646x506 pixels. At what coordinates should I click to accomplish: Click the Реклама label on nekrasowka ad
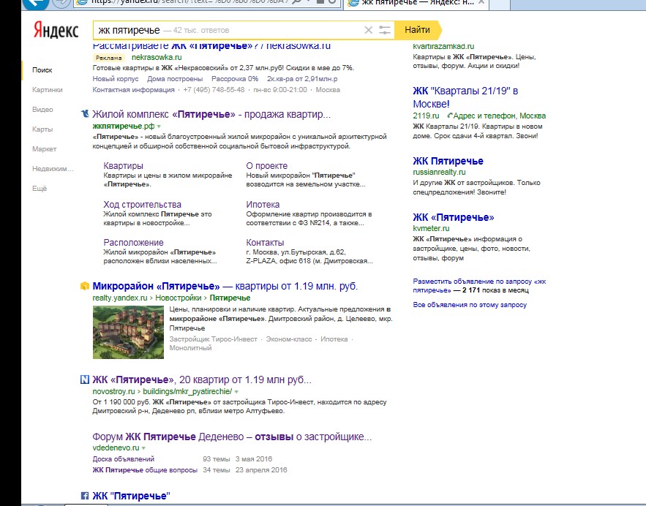109,58
